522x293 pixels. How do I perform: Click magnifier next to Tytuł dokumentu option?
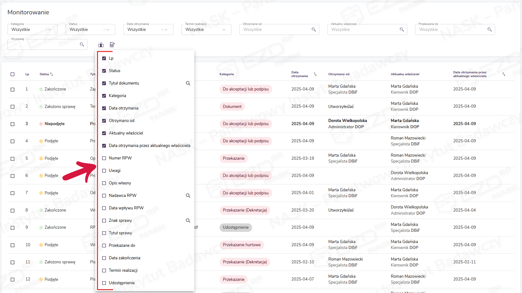pyautogui.click(x=188, y=83)
